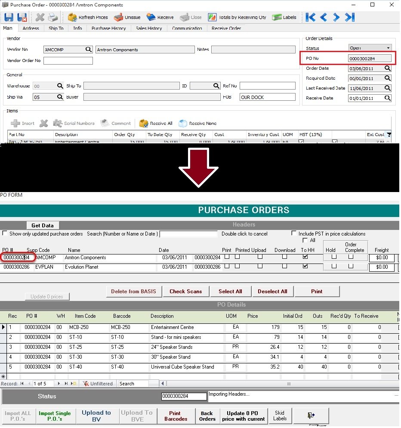This screenshot has height=428, width=401.
Task: Click the Unfiltered filter indicator
Action: point(98,384)
